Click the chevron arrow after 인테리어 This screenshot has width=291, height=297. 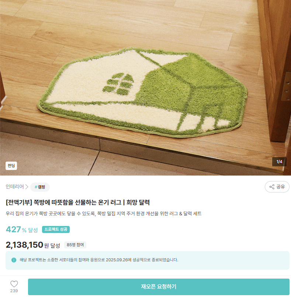pos(27,187)
